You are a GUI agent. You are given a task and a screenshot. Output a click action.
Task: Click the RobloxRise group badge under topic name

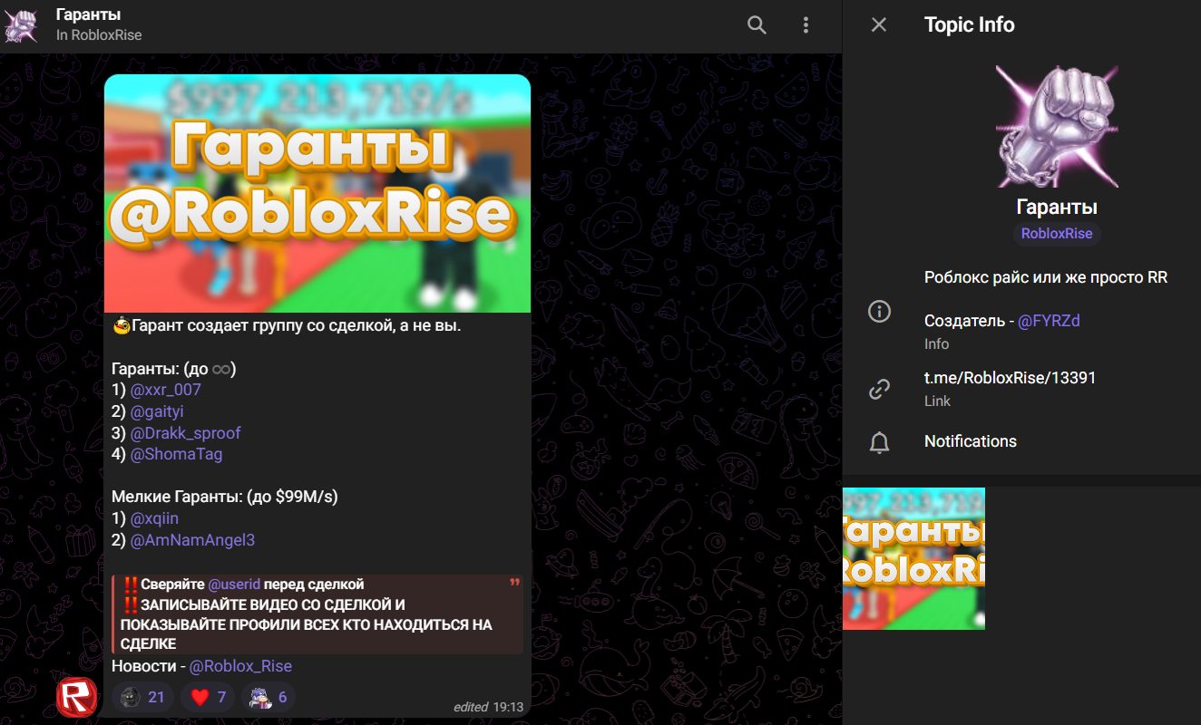(x=1056, y=234)
